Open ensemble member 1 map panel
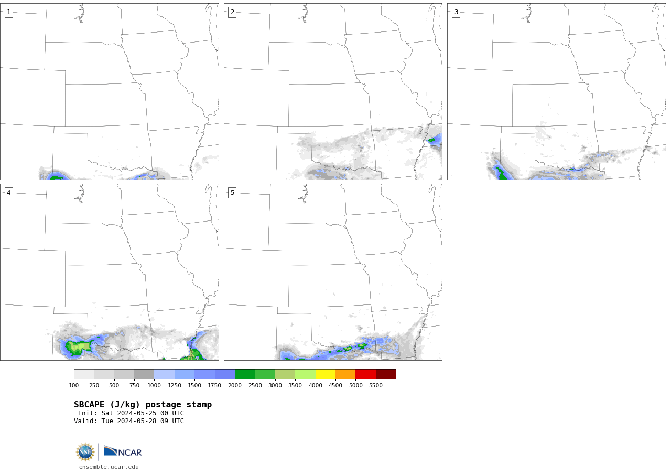 [x=109, y=91]
